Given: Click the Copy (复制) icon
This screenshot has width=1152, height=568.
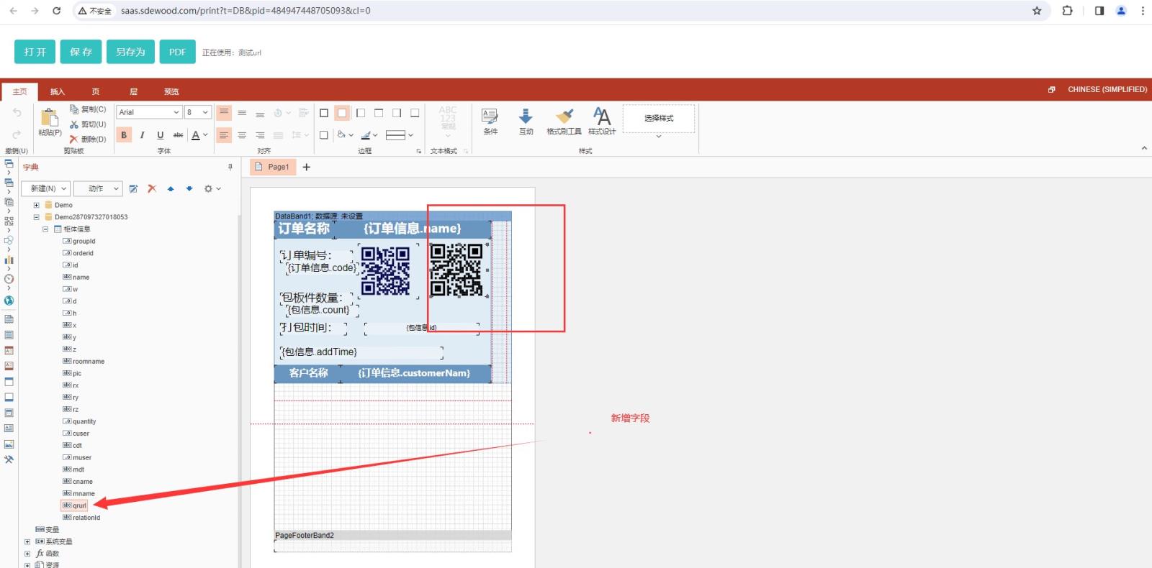Looking at the screenshot, I should click(74, 109).
